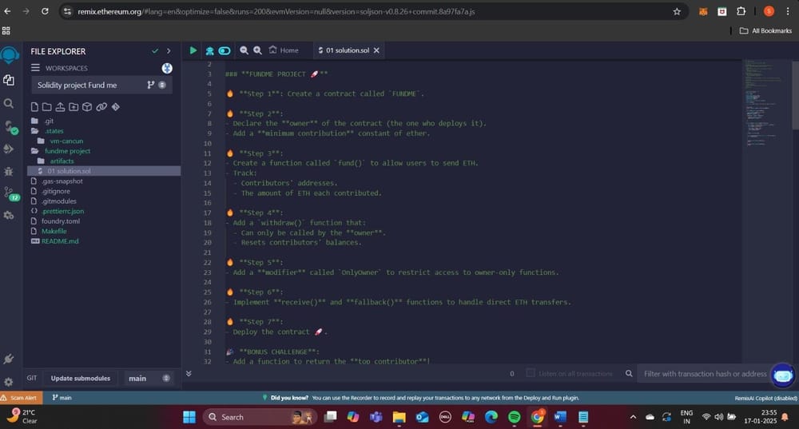Open the Plugin manager plug icon
This screenshot has width=799, height=429.
9,359
